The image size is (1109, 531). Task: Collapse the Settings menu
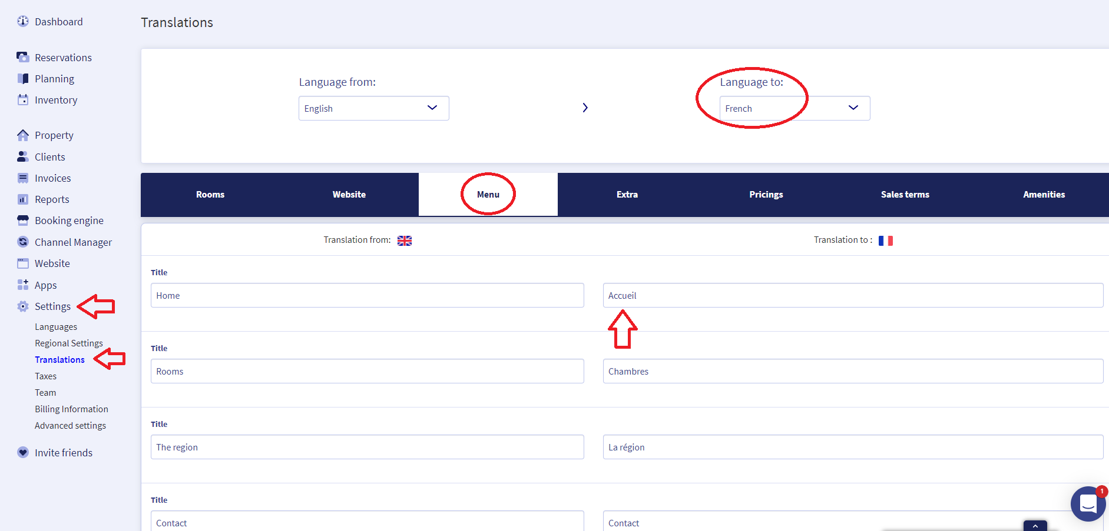click(x=52, y=306)
